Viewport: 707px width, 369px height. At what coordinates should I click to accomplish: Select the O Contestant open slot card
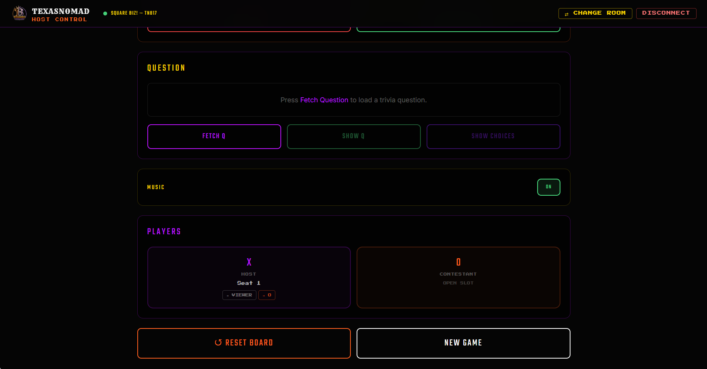click(458, 277)
